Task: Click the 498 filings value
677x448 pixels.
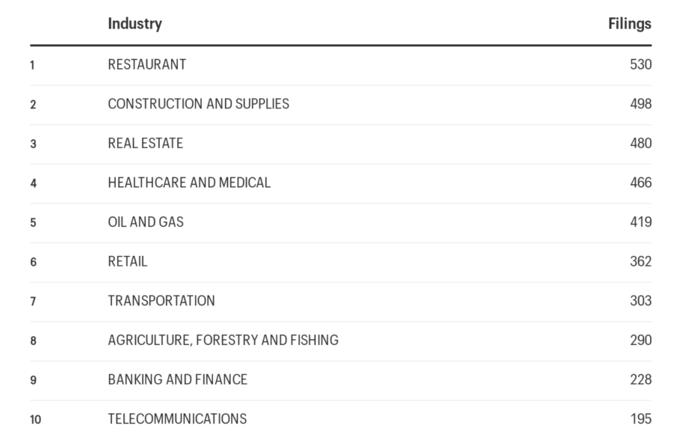Action: pyautogui.click(x=641, y=104)
